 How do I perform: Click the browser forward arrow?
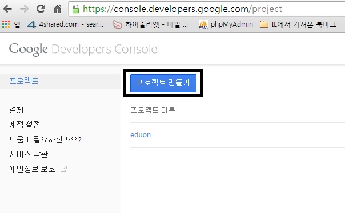24,9
